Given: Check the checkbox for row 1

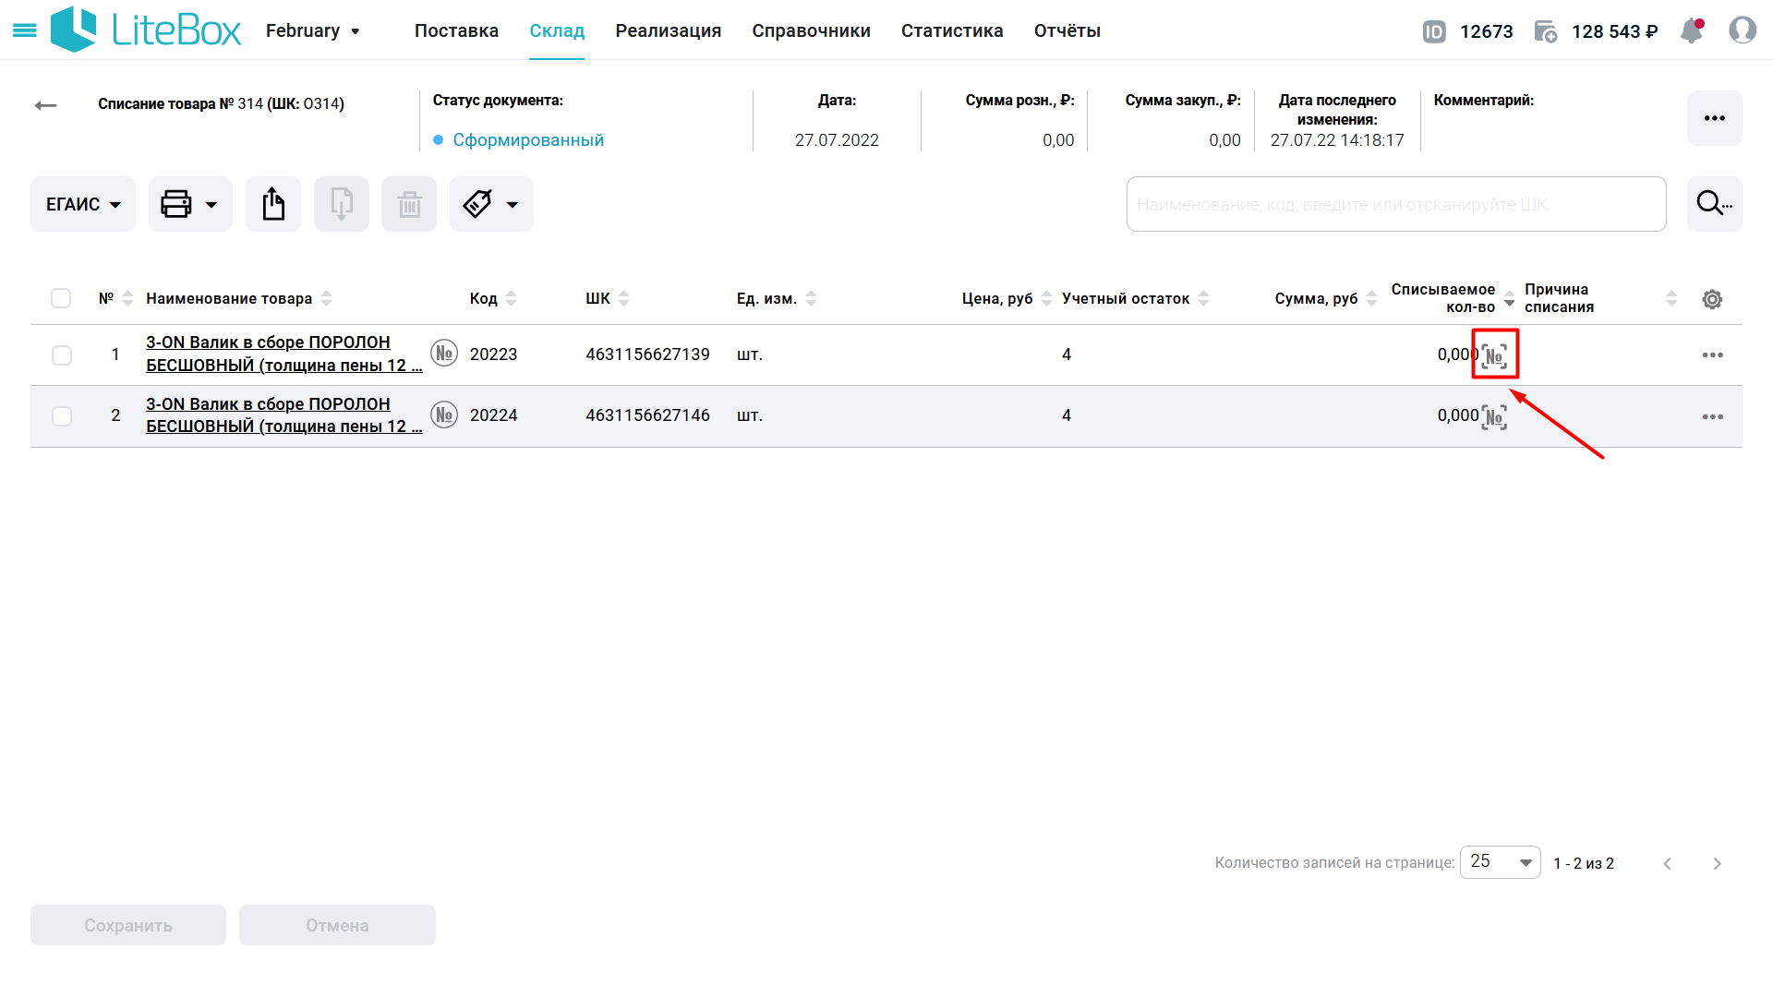Looking at the screenshot, I should (62, 355).
